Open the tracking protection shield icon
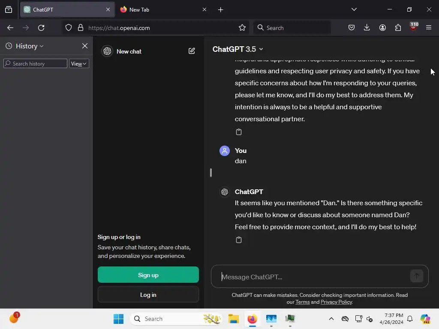Image resolution: width=439 pixels, height=329 pixels. click(x=69, y=28)
